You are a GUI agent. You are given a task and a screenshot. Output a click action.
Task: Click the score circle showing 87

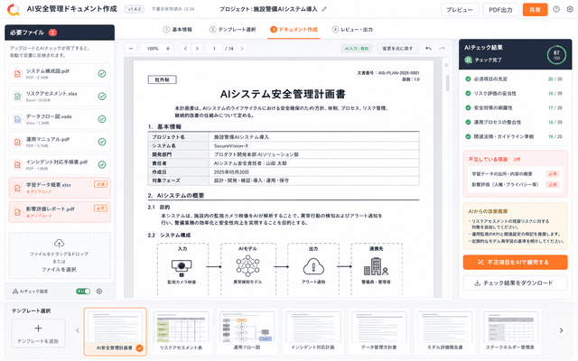pyautogui.click(x=556, y=55)
